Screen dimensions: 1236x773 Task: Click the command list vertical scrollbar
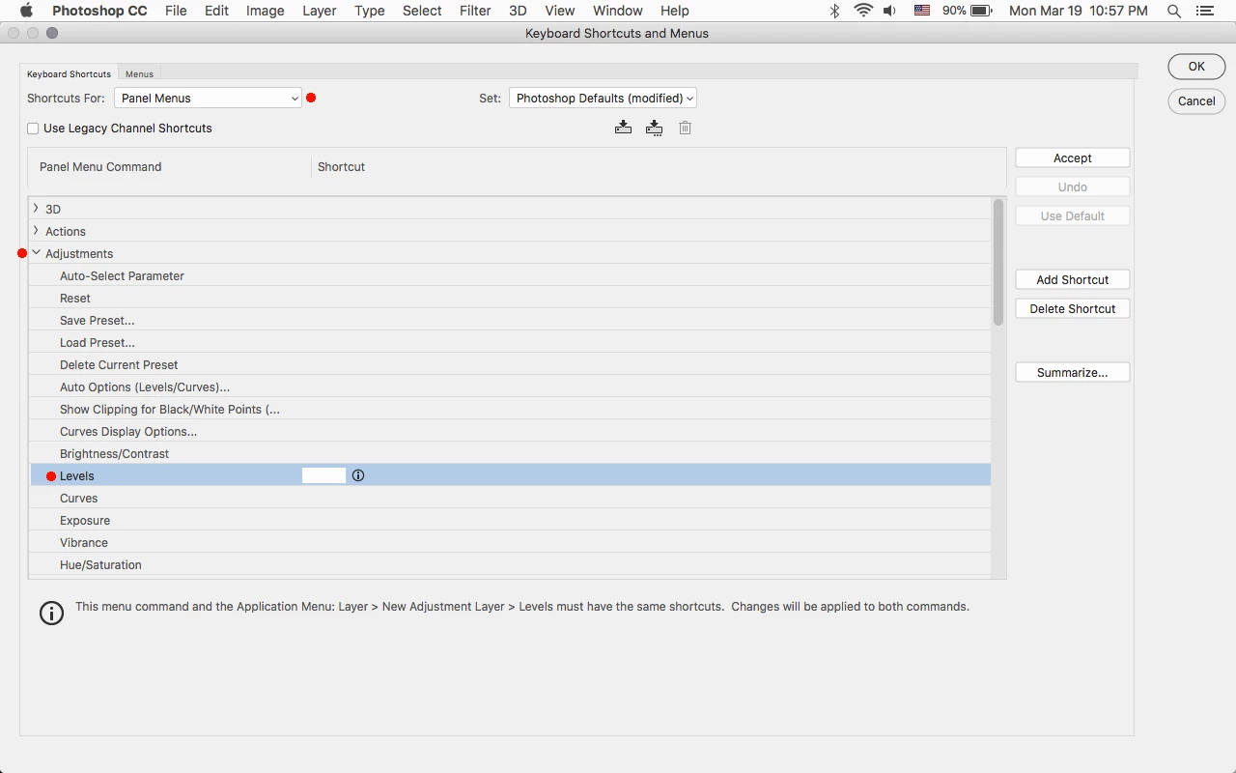click(998, 262)
